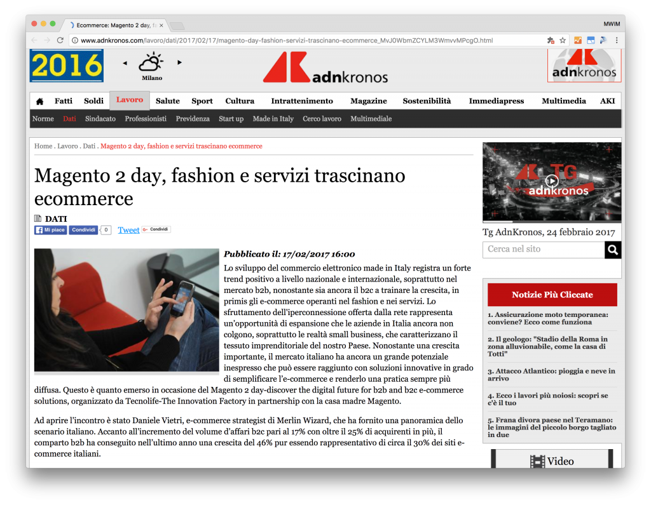Bookmark this page with the star icon
651x505 pixels.
click(x=563, y=40)
